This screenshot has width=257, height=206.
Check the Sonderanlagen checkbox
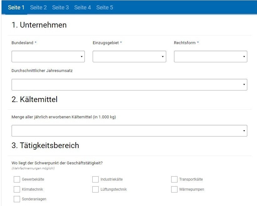click(x=17, y=199)
